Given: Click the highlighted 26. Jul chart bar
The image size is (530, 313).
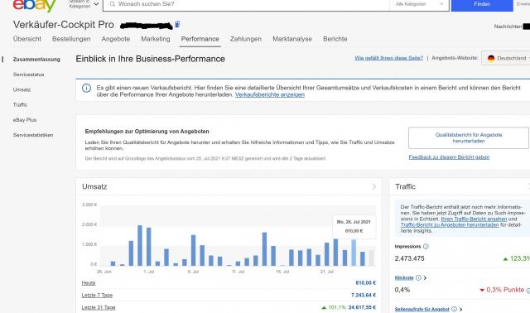Looking at the screenshot, I should (x=354, y=253).
